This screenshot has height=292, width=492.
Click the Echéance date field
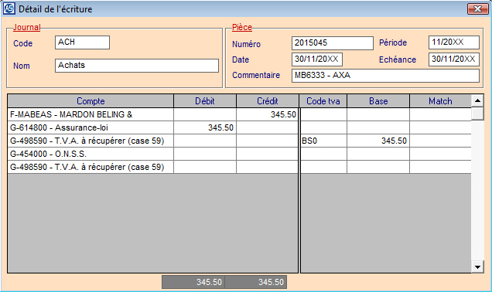pos(454,59)
